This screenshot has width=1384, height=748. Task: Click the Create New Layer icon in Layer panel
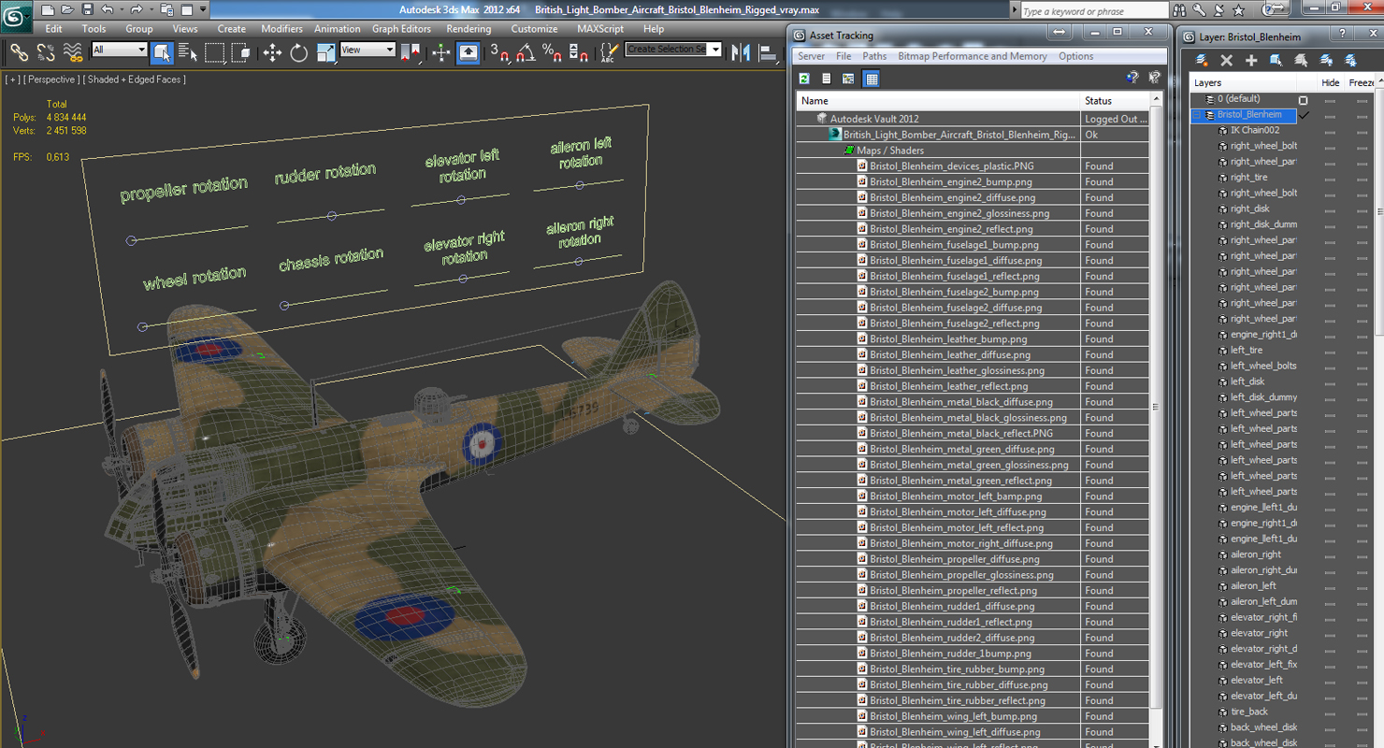(x=1202, y=60)
